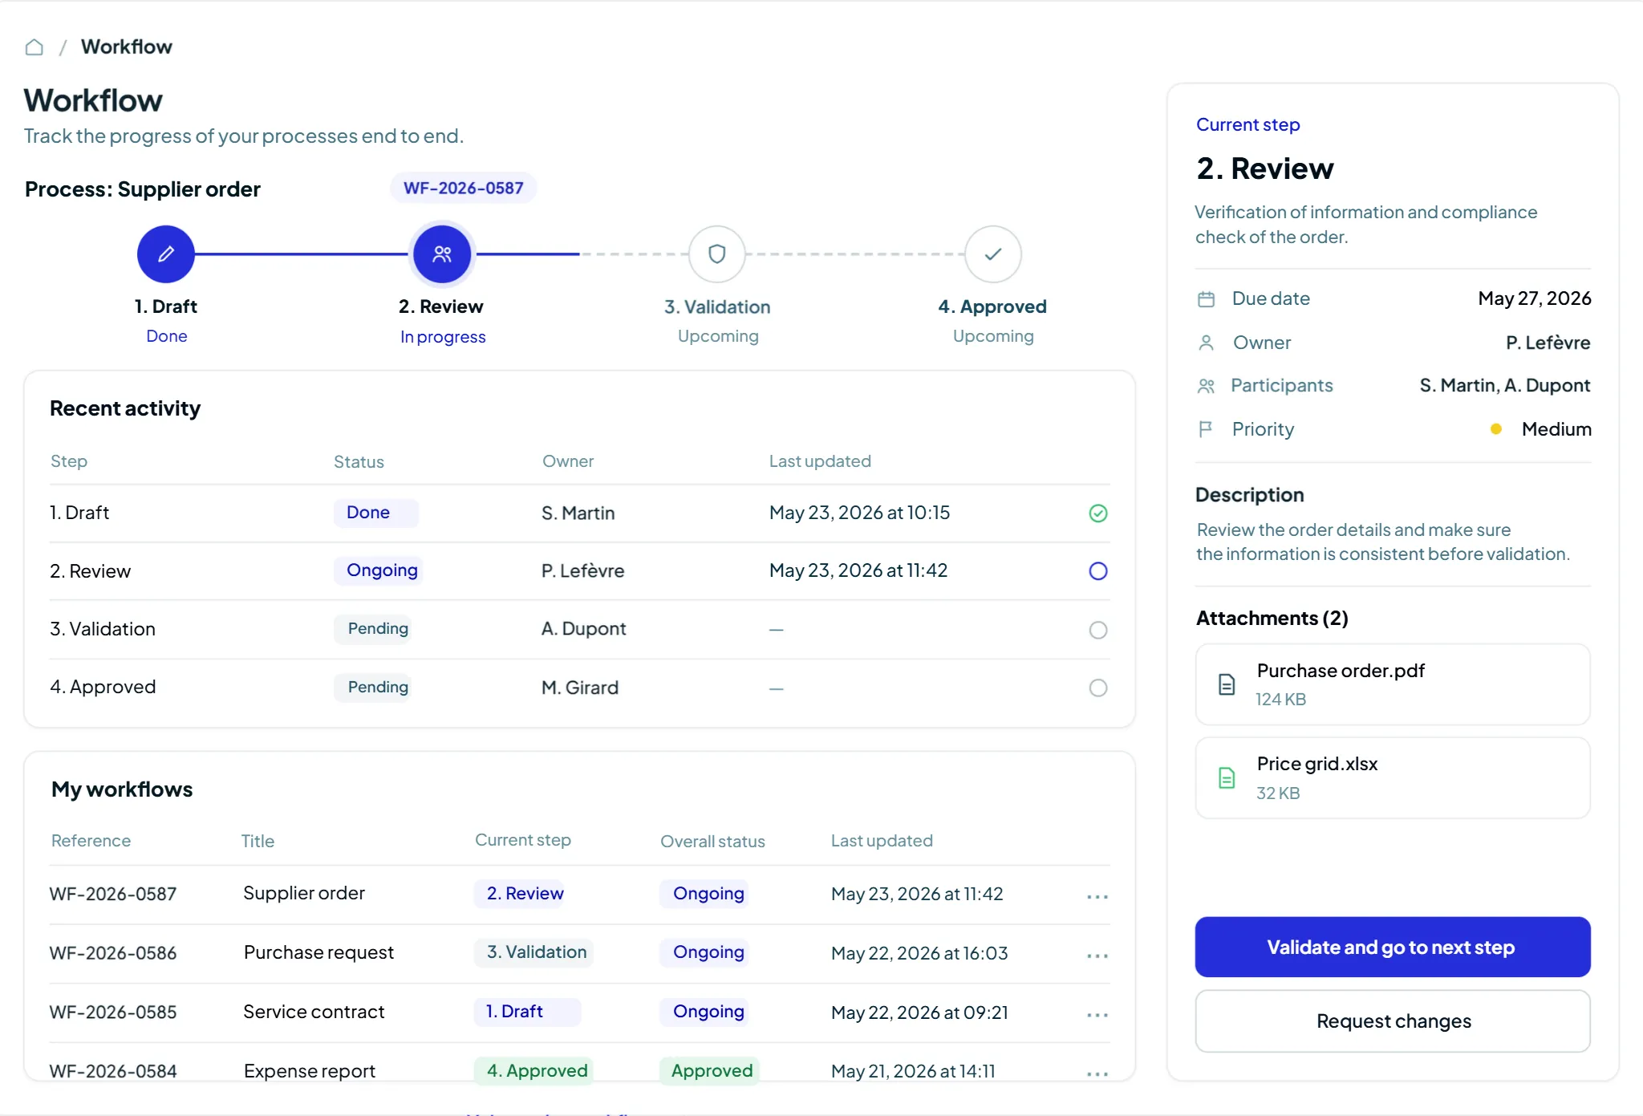Click the Participants group icon
Screen dimensions: 1643x1116
(x=1206, y=386)
